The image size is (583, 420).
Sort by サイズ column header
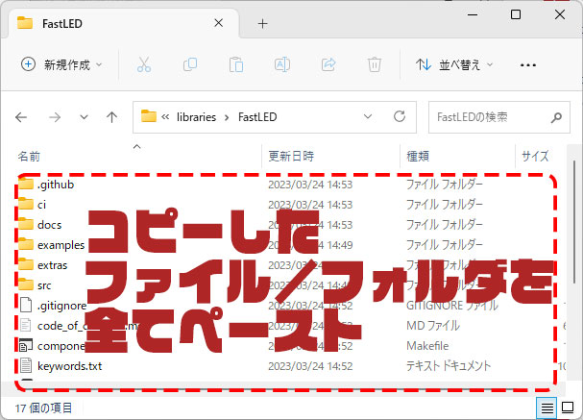point(535,156)
